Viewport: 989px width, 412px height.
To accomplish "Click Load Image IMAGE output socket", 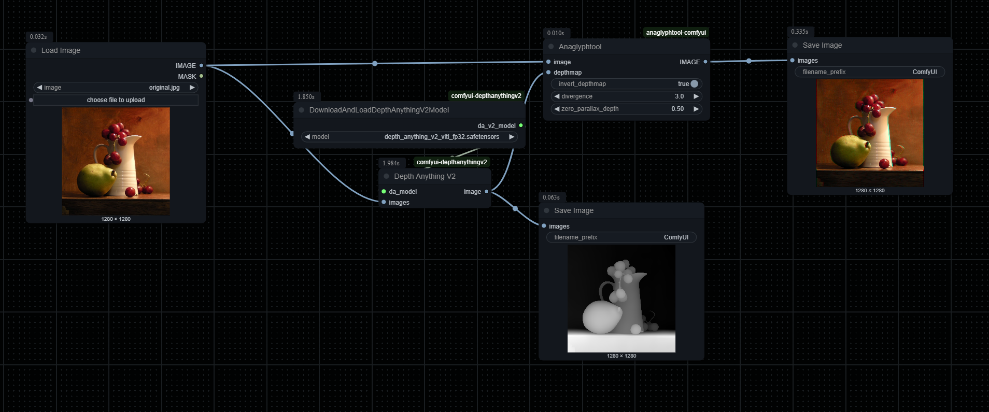I will tap(201, 66).
